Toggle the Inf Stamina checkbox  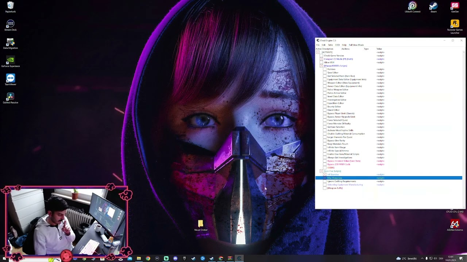tap(325, 175)
